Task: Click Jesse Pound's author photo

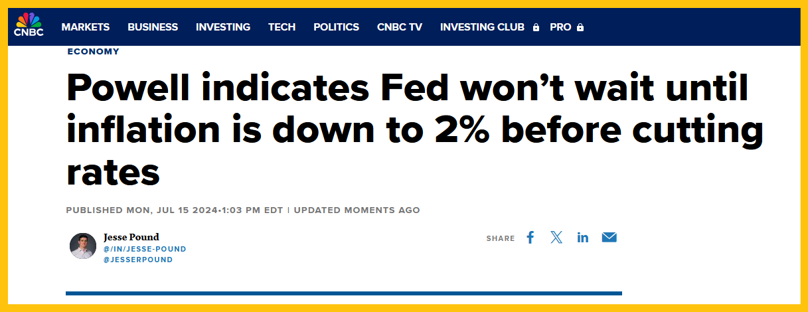Action: tap(83, 246)
